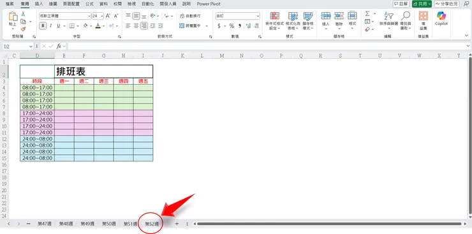Viewport: 472px width, 234px height.
Task: Open the number format dropdown (自訂)
Action: pyautogui.click(x=258, y=16)
